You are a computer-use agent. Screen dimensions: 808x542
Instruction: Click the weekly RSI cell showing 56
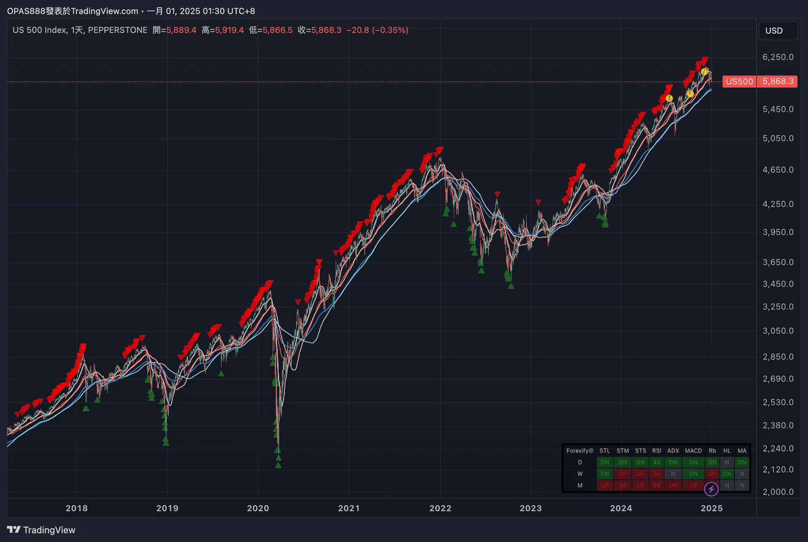click(x=656, y=474)
